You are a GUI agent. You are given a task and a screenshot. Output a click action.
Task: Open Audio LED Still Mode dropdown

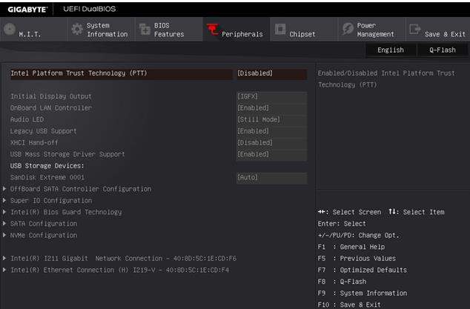271,119
